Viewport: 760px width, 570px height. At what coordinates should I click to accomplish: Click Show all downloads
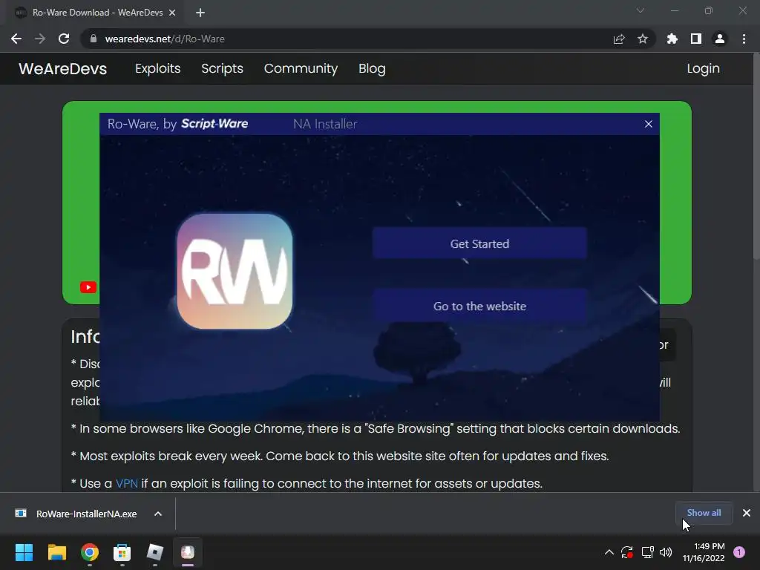click(704, 513)
